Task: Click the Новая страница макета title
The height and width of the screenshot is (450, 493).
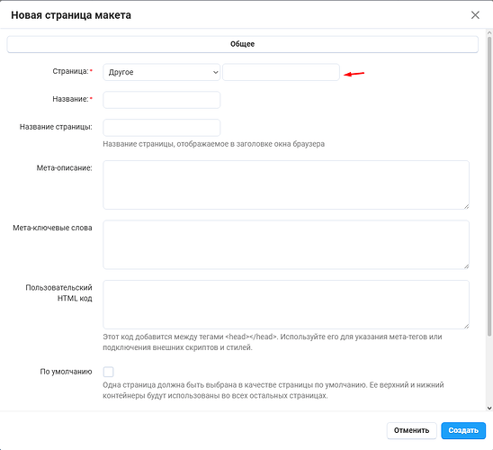Action: pyautogui.click(x=71, y=15)
